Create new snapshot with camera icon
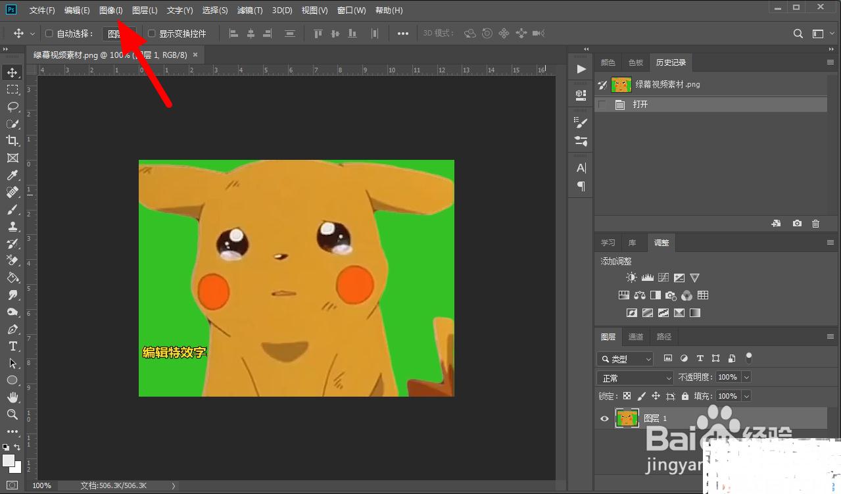The image size is (841, 494). [797, 224]
